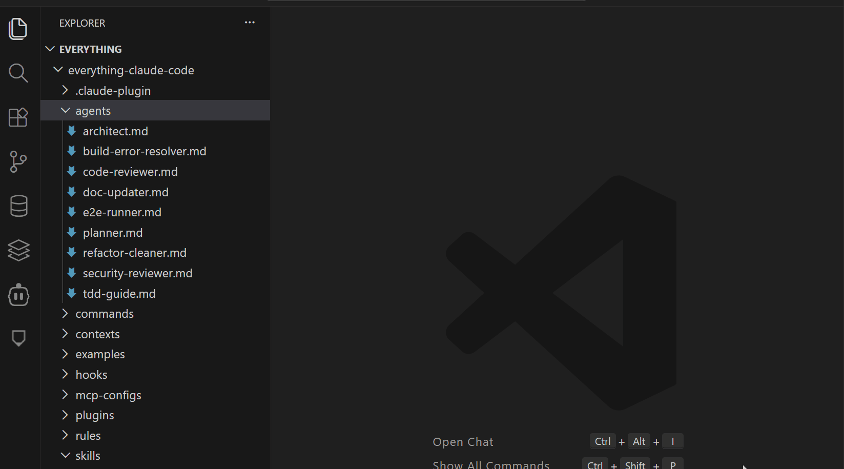Select the skills folder label
The height and width of the screenshot is (469, 844).
tap(88, 456)
